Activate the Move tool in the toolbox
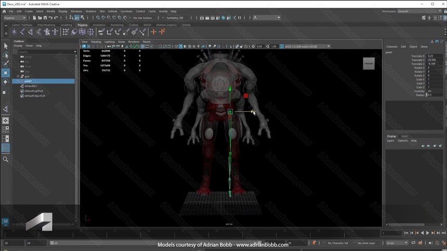 pyautogui.click(x=5, y=73)
